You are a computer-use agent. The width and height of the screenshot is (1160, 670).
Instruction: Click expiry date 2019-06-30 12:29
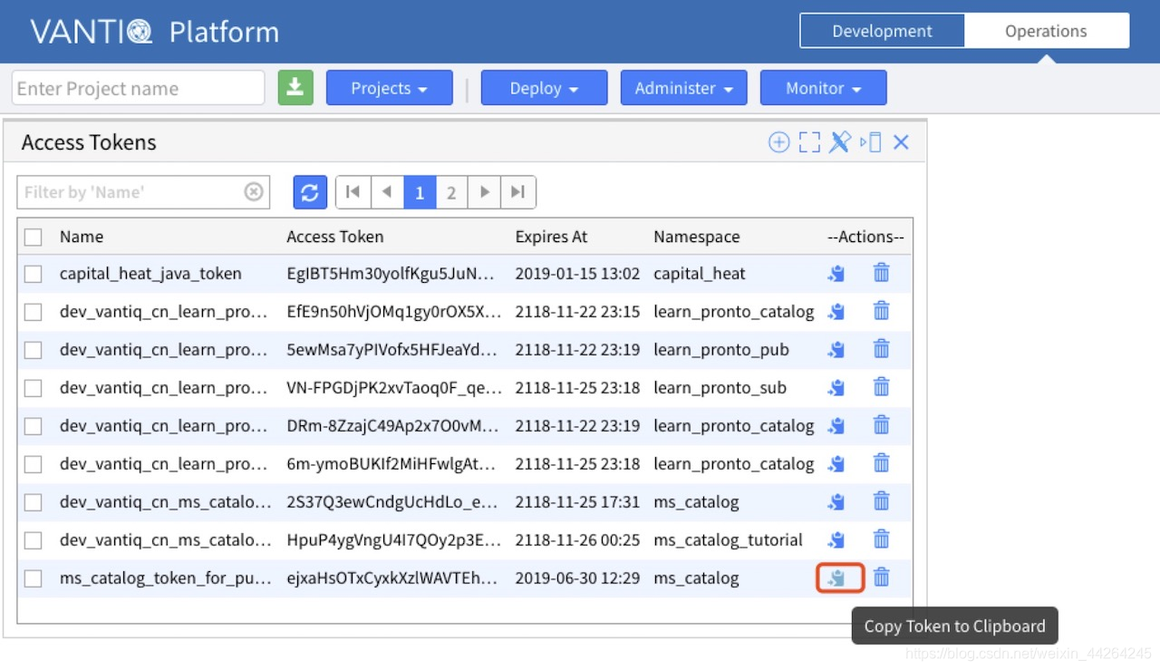(x=577, y=578)
